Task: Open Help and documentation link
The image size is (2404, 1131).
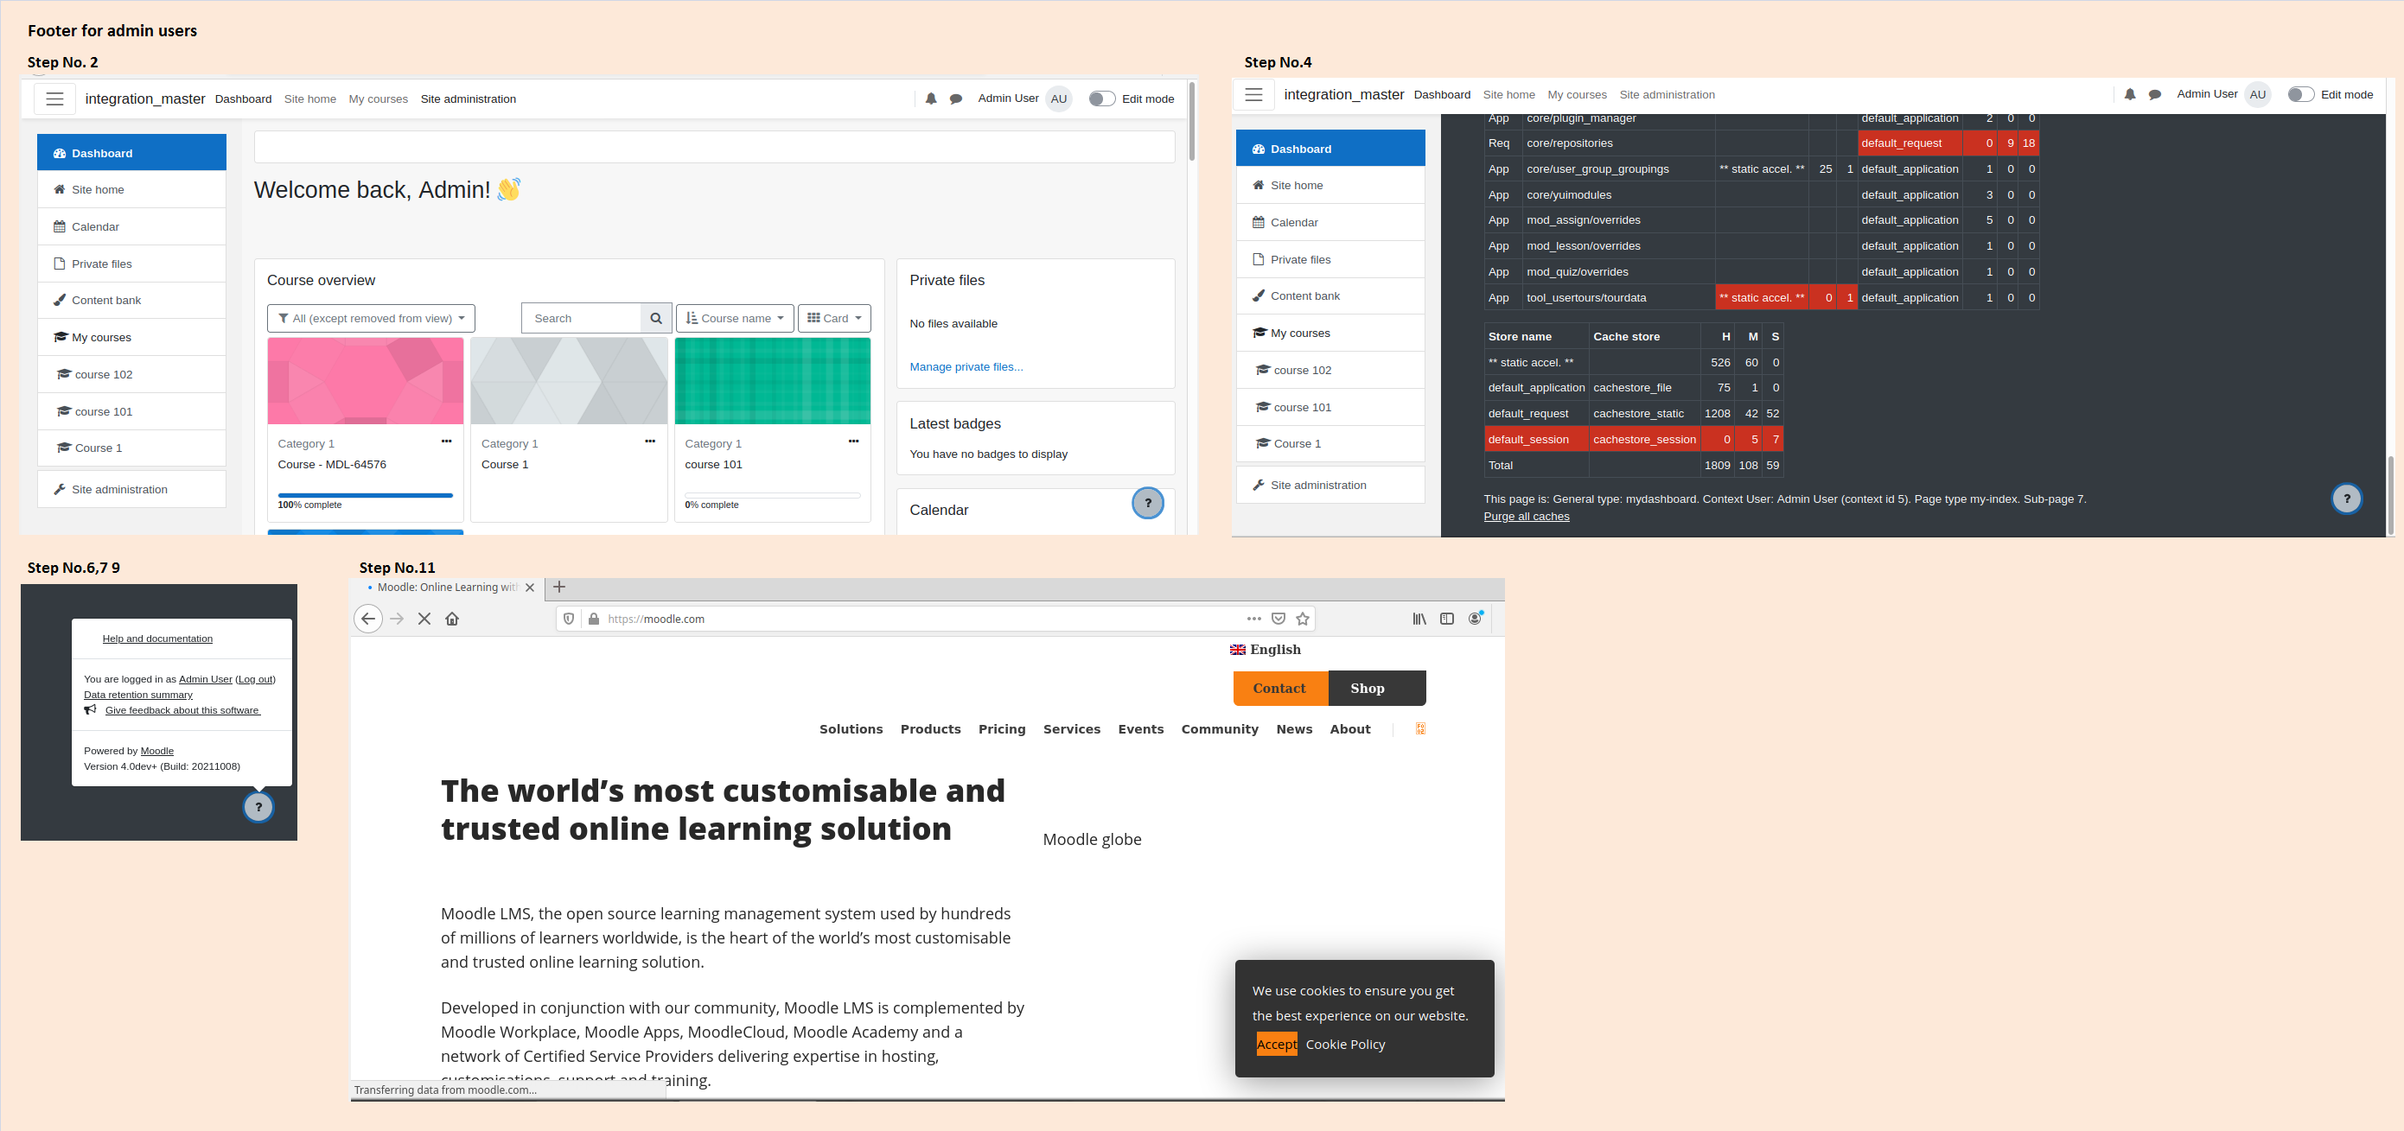Action: [x=157, y=639]
